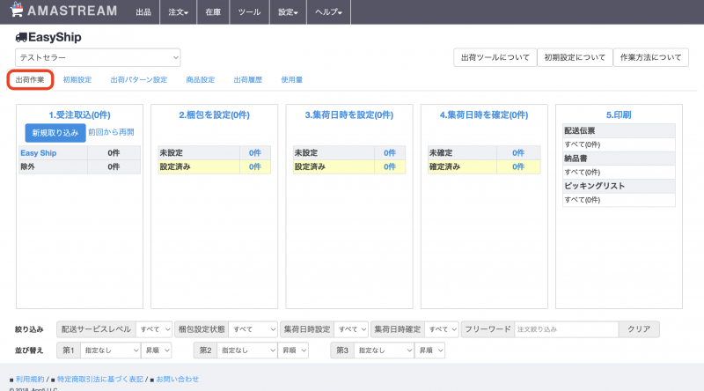Click the AMASTREAM shopping cart logo icon

pyautogui.click(x=16, y=10)
